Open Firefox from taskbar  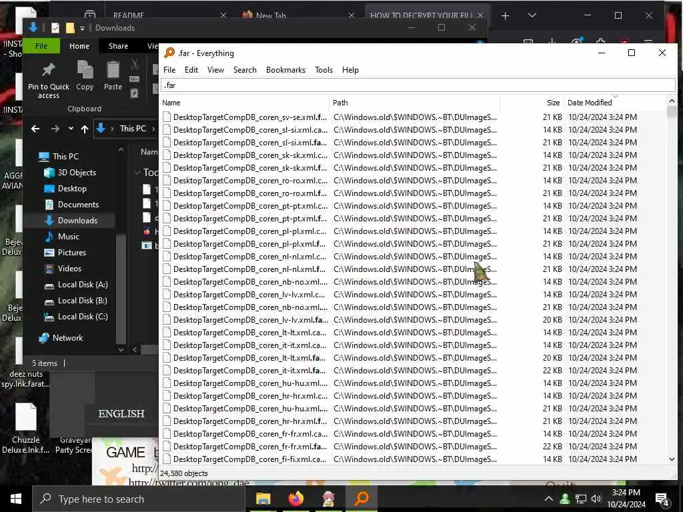point(295,499)
